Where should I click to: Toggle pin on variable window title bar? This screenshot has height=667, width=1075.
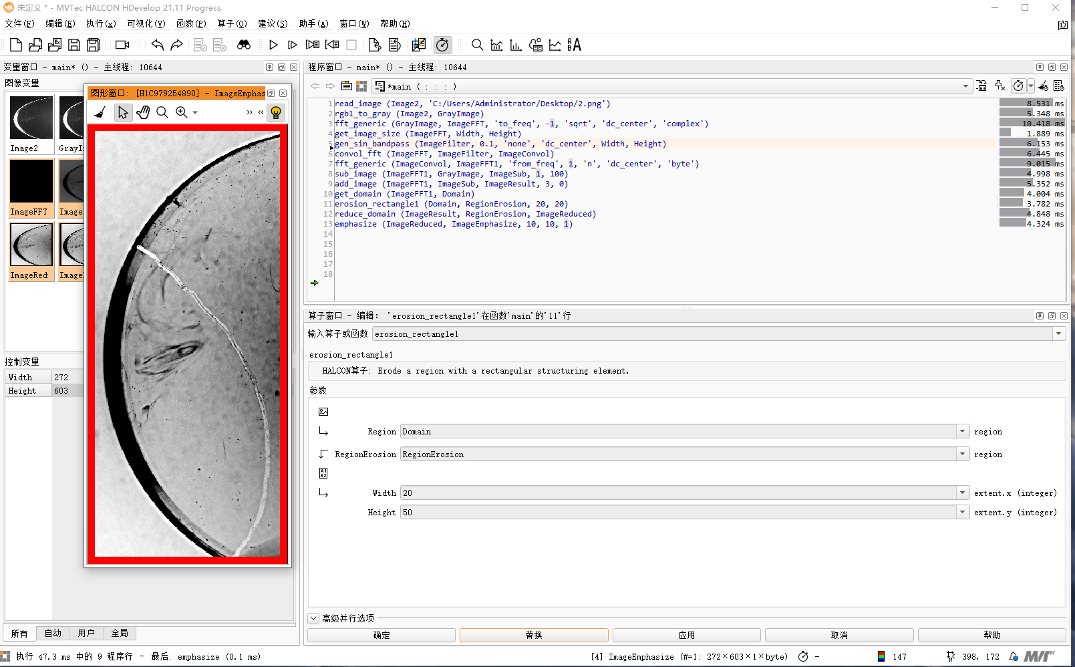point(269,68)
